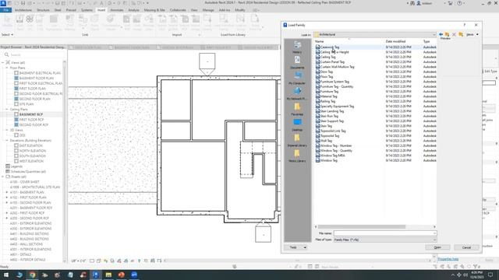Click the Save icon in quick access toolbar
The image size is (499, 280).
[23, 3]
